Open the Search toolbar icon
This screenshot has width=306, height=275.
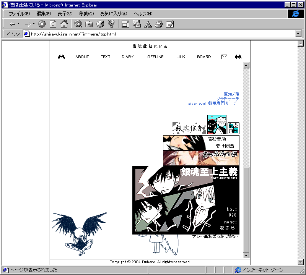pyautogui.click(x=78, y=24)
